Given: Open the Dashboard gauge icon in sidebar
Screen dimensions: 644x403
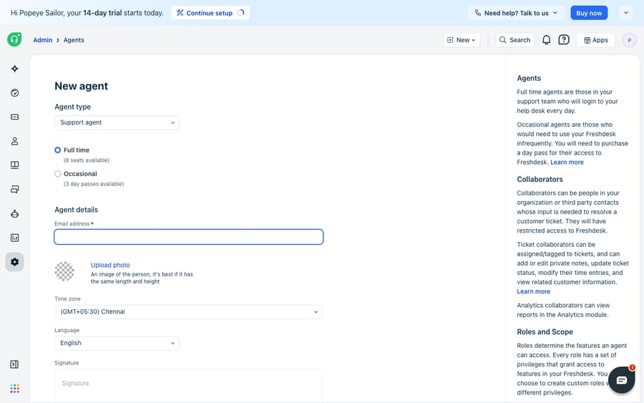Looking at the screenshot, I should tap(15, 93).
